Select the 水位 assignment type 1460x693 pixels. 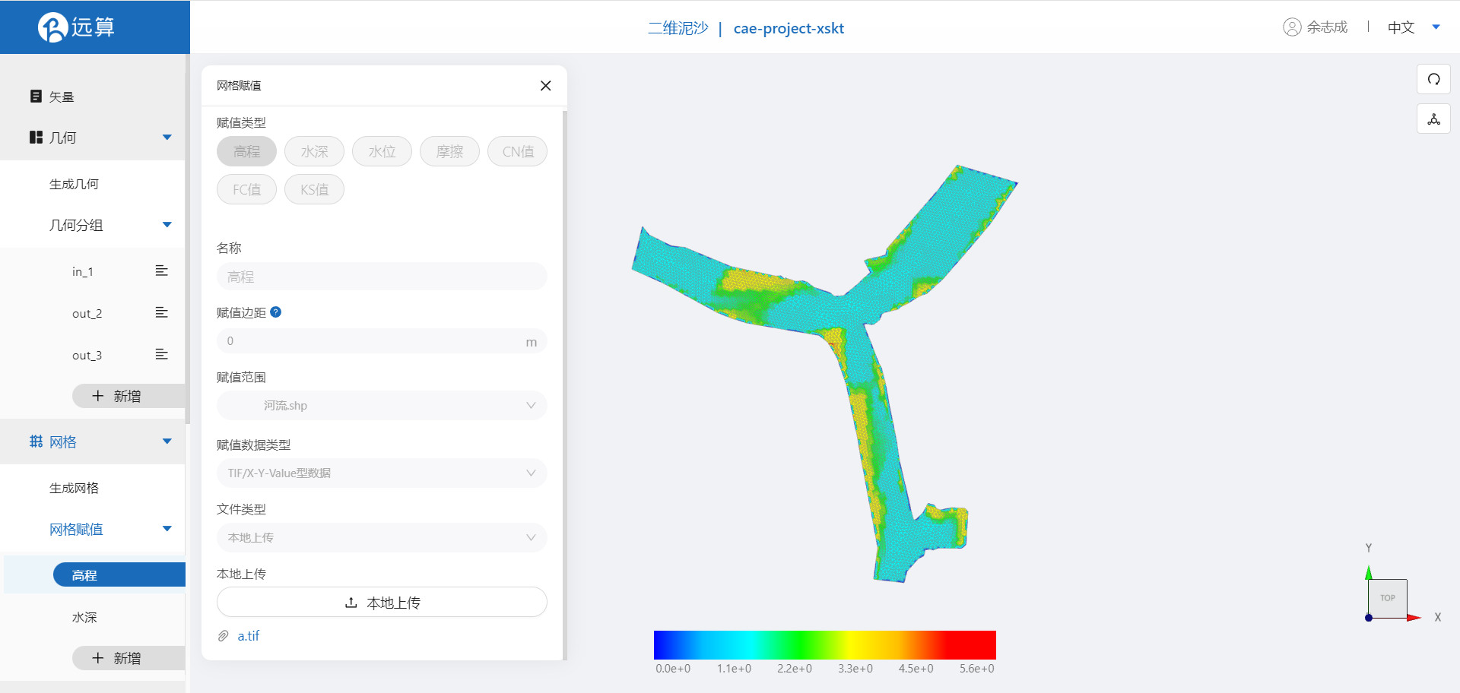pyautogui.click(x=382, y=151)
